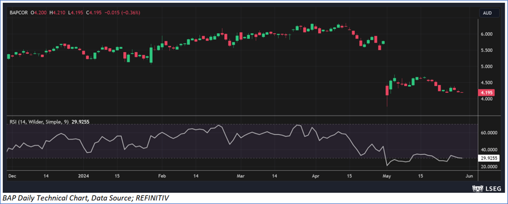Screen dimensions: 508x204
Task: Click the BAPCOR symbol label
Action: [x=18, y=13]
